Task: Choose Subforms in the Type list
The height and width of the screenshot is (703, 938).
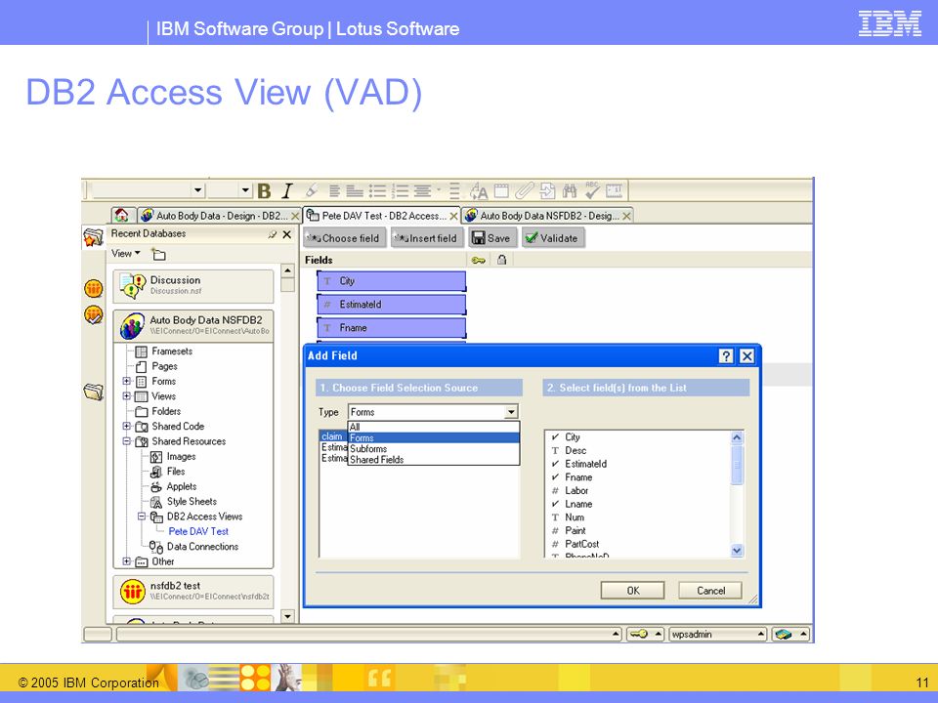Action: tap(434, 449)
